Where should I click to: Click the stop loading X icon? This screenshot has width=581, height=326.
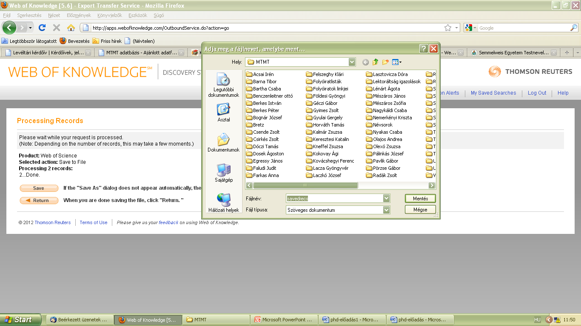[56, 28]
